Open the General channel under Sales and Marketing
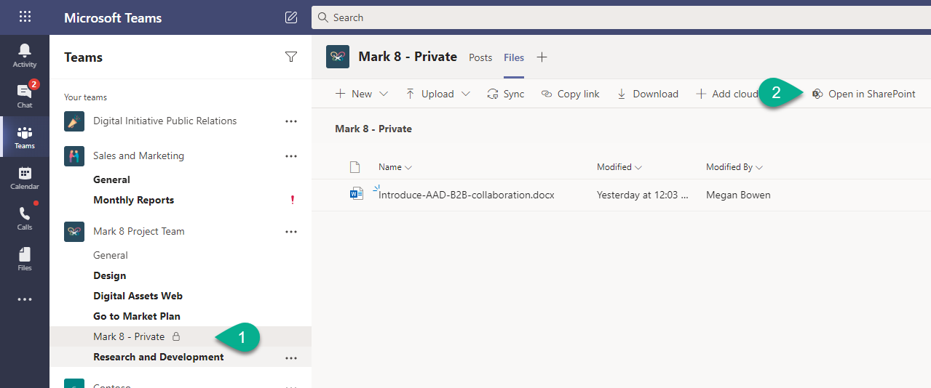The height and width of the screenshot is (388, 931). (x=111, y=179)
